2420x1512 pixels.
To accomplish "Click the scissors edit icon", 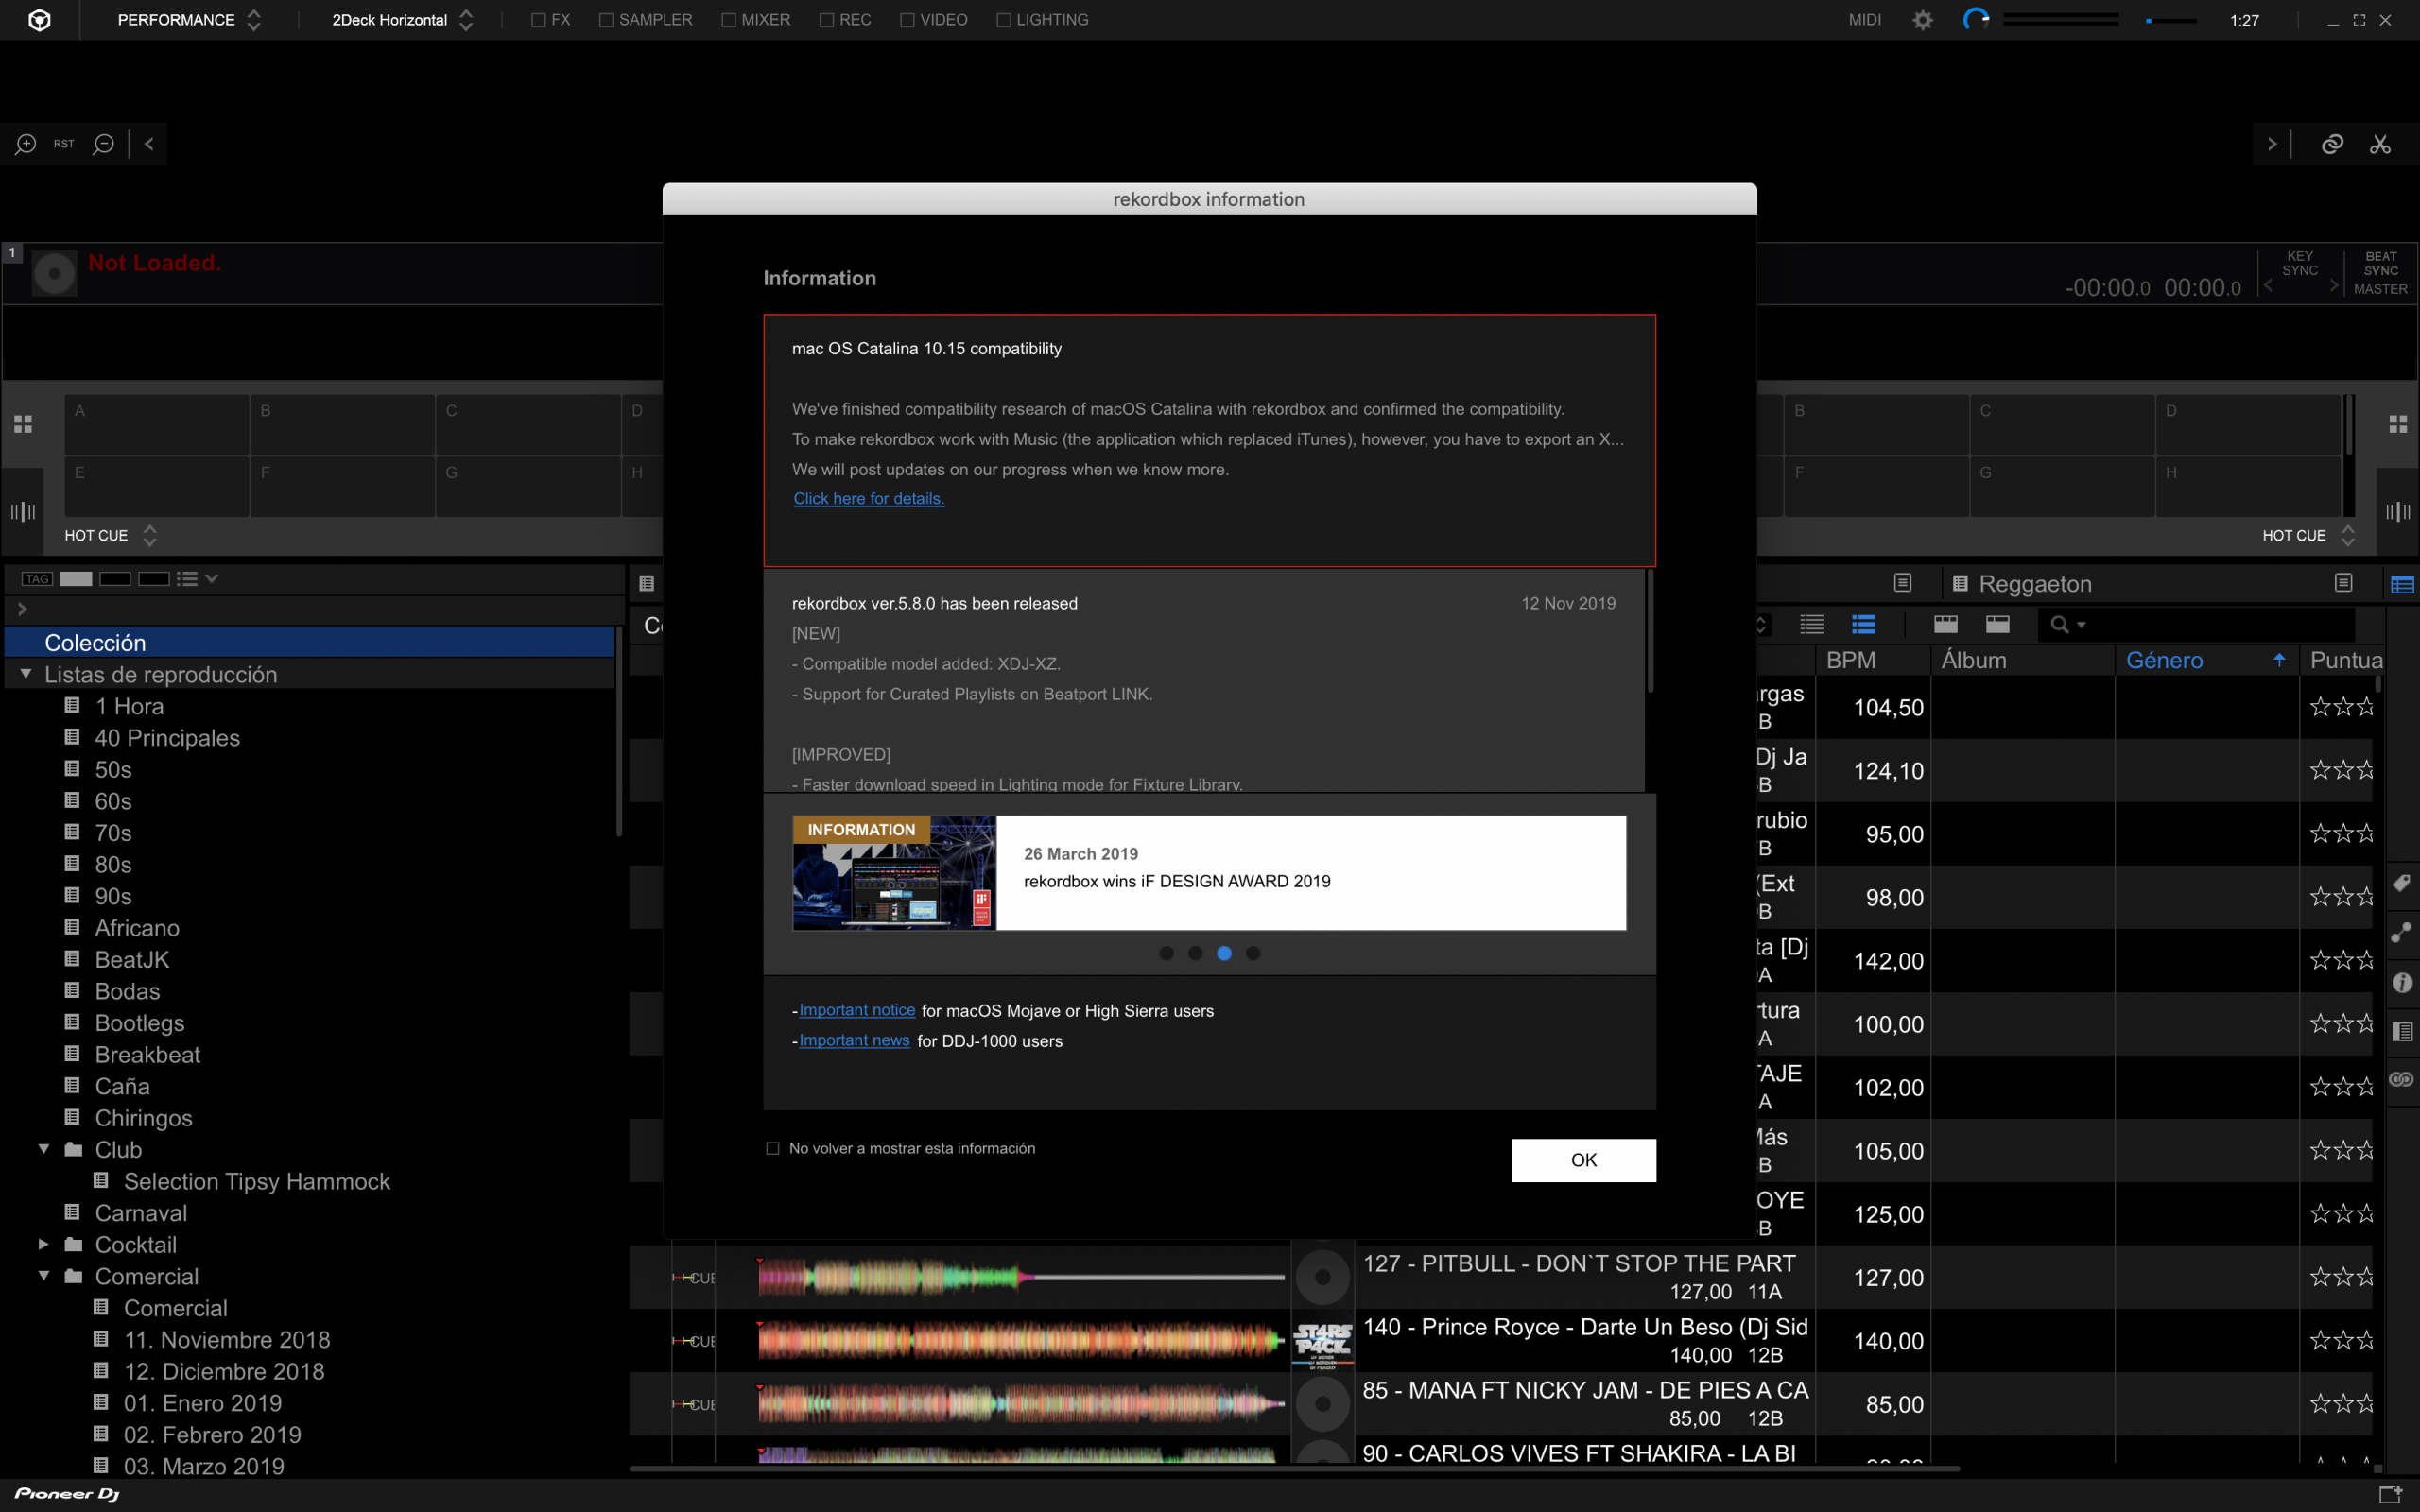I will click(2380, 144).
